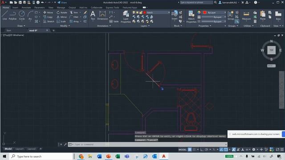This screenshot has height=160, width=285.
Task: Click Match Properties tool
Action: [191, 17]
